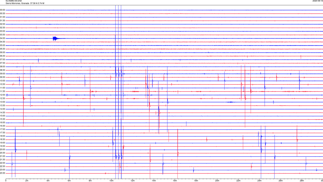Select the 18:00 time label

[3, 136]
